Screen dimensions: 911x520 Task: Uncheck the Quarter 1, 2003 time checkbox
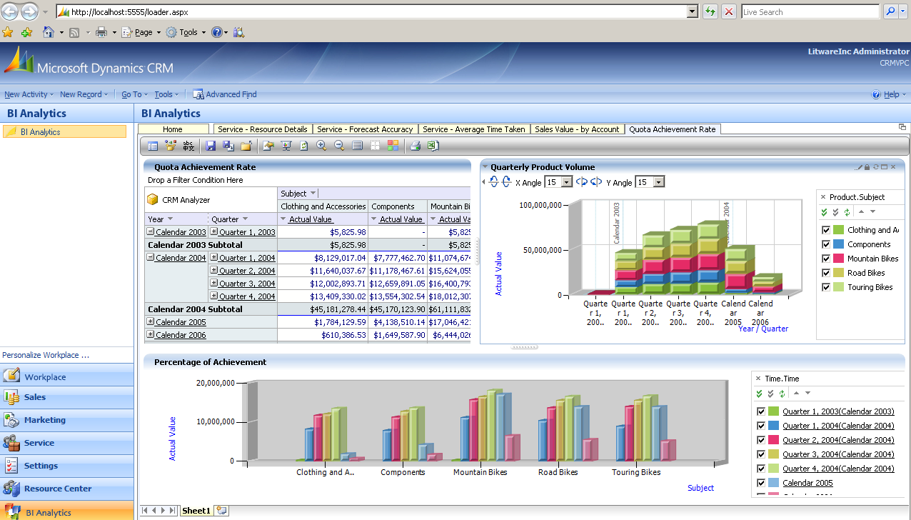[760, 411]
